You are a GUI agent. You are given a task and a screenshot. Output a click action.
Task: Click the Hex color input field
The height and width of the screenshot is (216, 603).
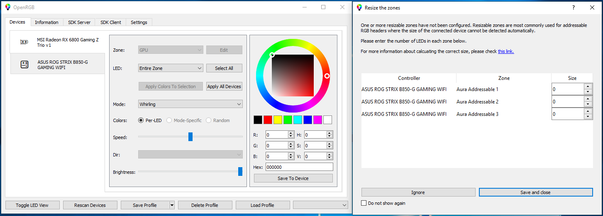point(299,167)
